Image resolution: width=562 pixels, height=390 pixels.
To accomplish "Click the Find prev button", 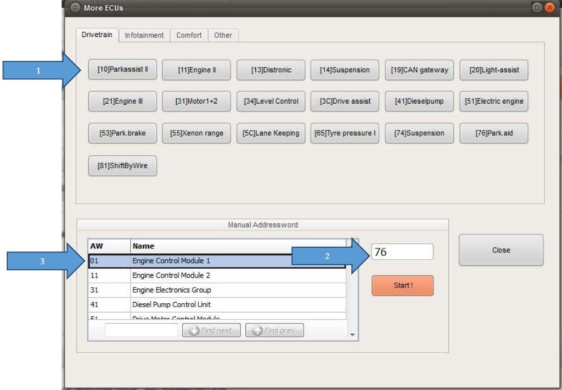I will click(274, 330).
